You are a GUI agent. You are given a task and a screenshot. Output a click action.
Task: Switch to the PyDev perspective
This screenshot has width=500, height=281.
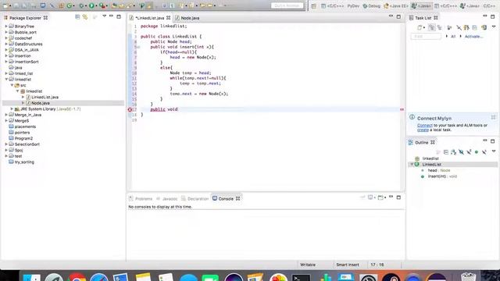coord(353,5)
